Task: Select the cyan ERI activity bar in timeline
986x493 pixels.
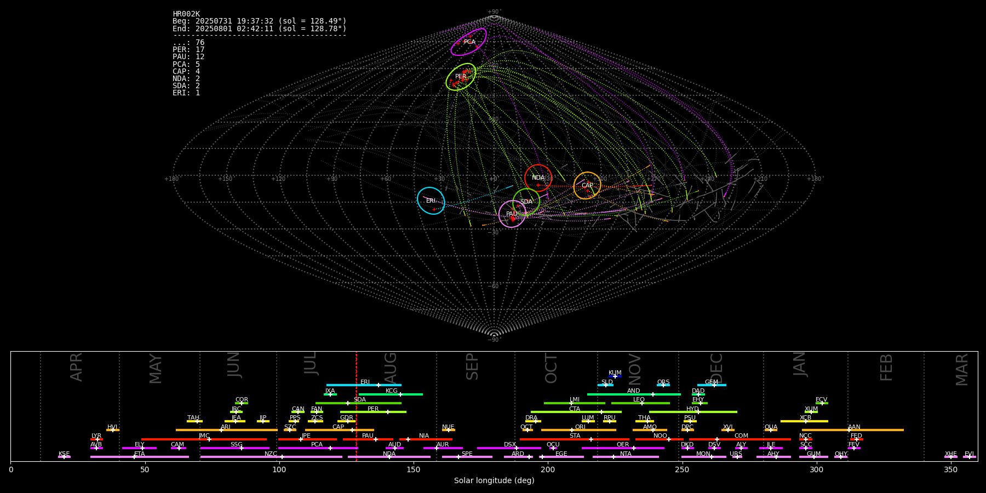Action: point(364,385)
